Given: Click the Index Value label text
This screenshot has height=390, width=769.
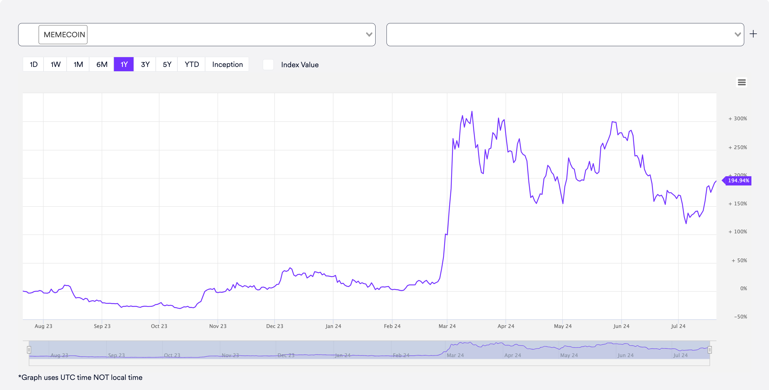Looking at the screenshot, I should pyautogui.click(x=299, y=65).
